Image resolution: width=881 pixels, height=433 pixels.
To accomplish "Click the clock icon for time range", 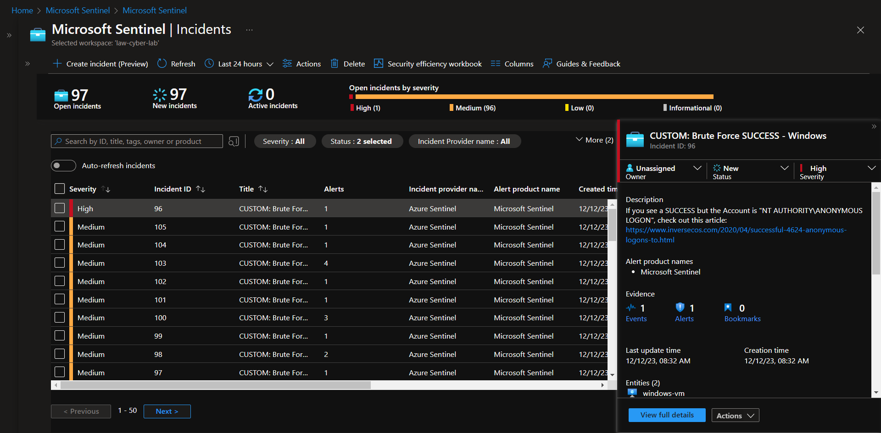I will [209, 64].
